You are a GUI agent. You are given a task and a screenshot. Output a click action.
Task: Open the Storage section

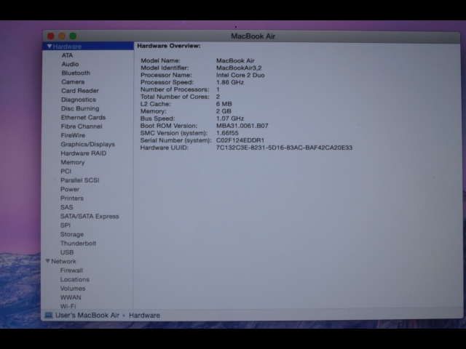click(72, 234)
